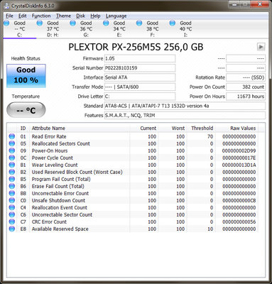
Task: Click status icon for Uncorrectable Sector Count
Action: 12,214
